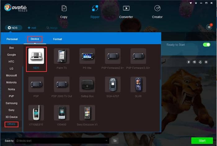217x146 pixels.
Task: Select the LG brand category
Action: [x=11, y=69]
